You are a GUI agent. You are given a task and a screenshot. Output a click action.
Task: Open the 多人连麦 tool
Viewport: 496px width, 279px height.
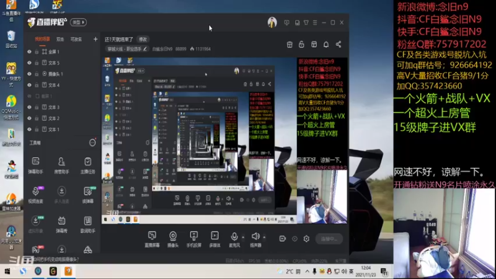61,195
